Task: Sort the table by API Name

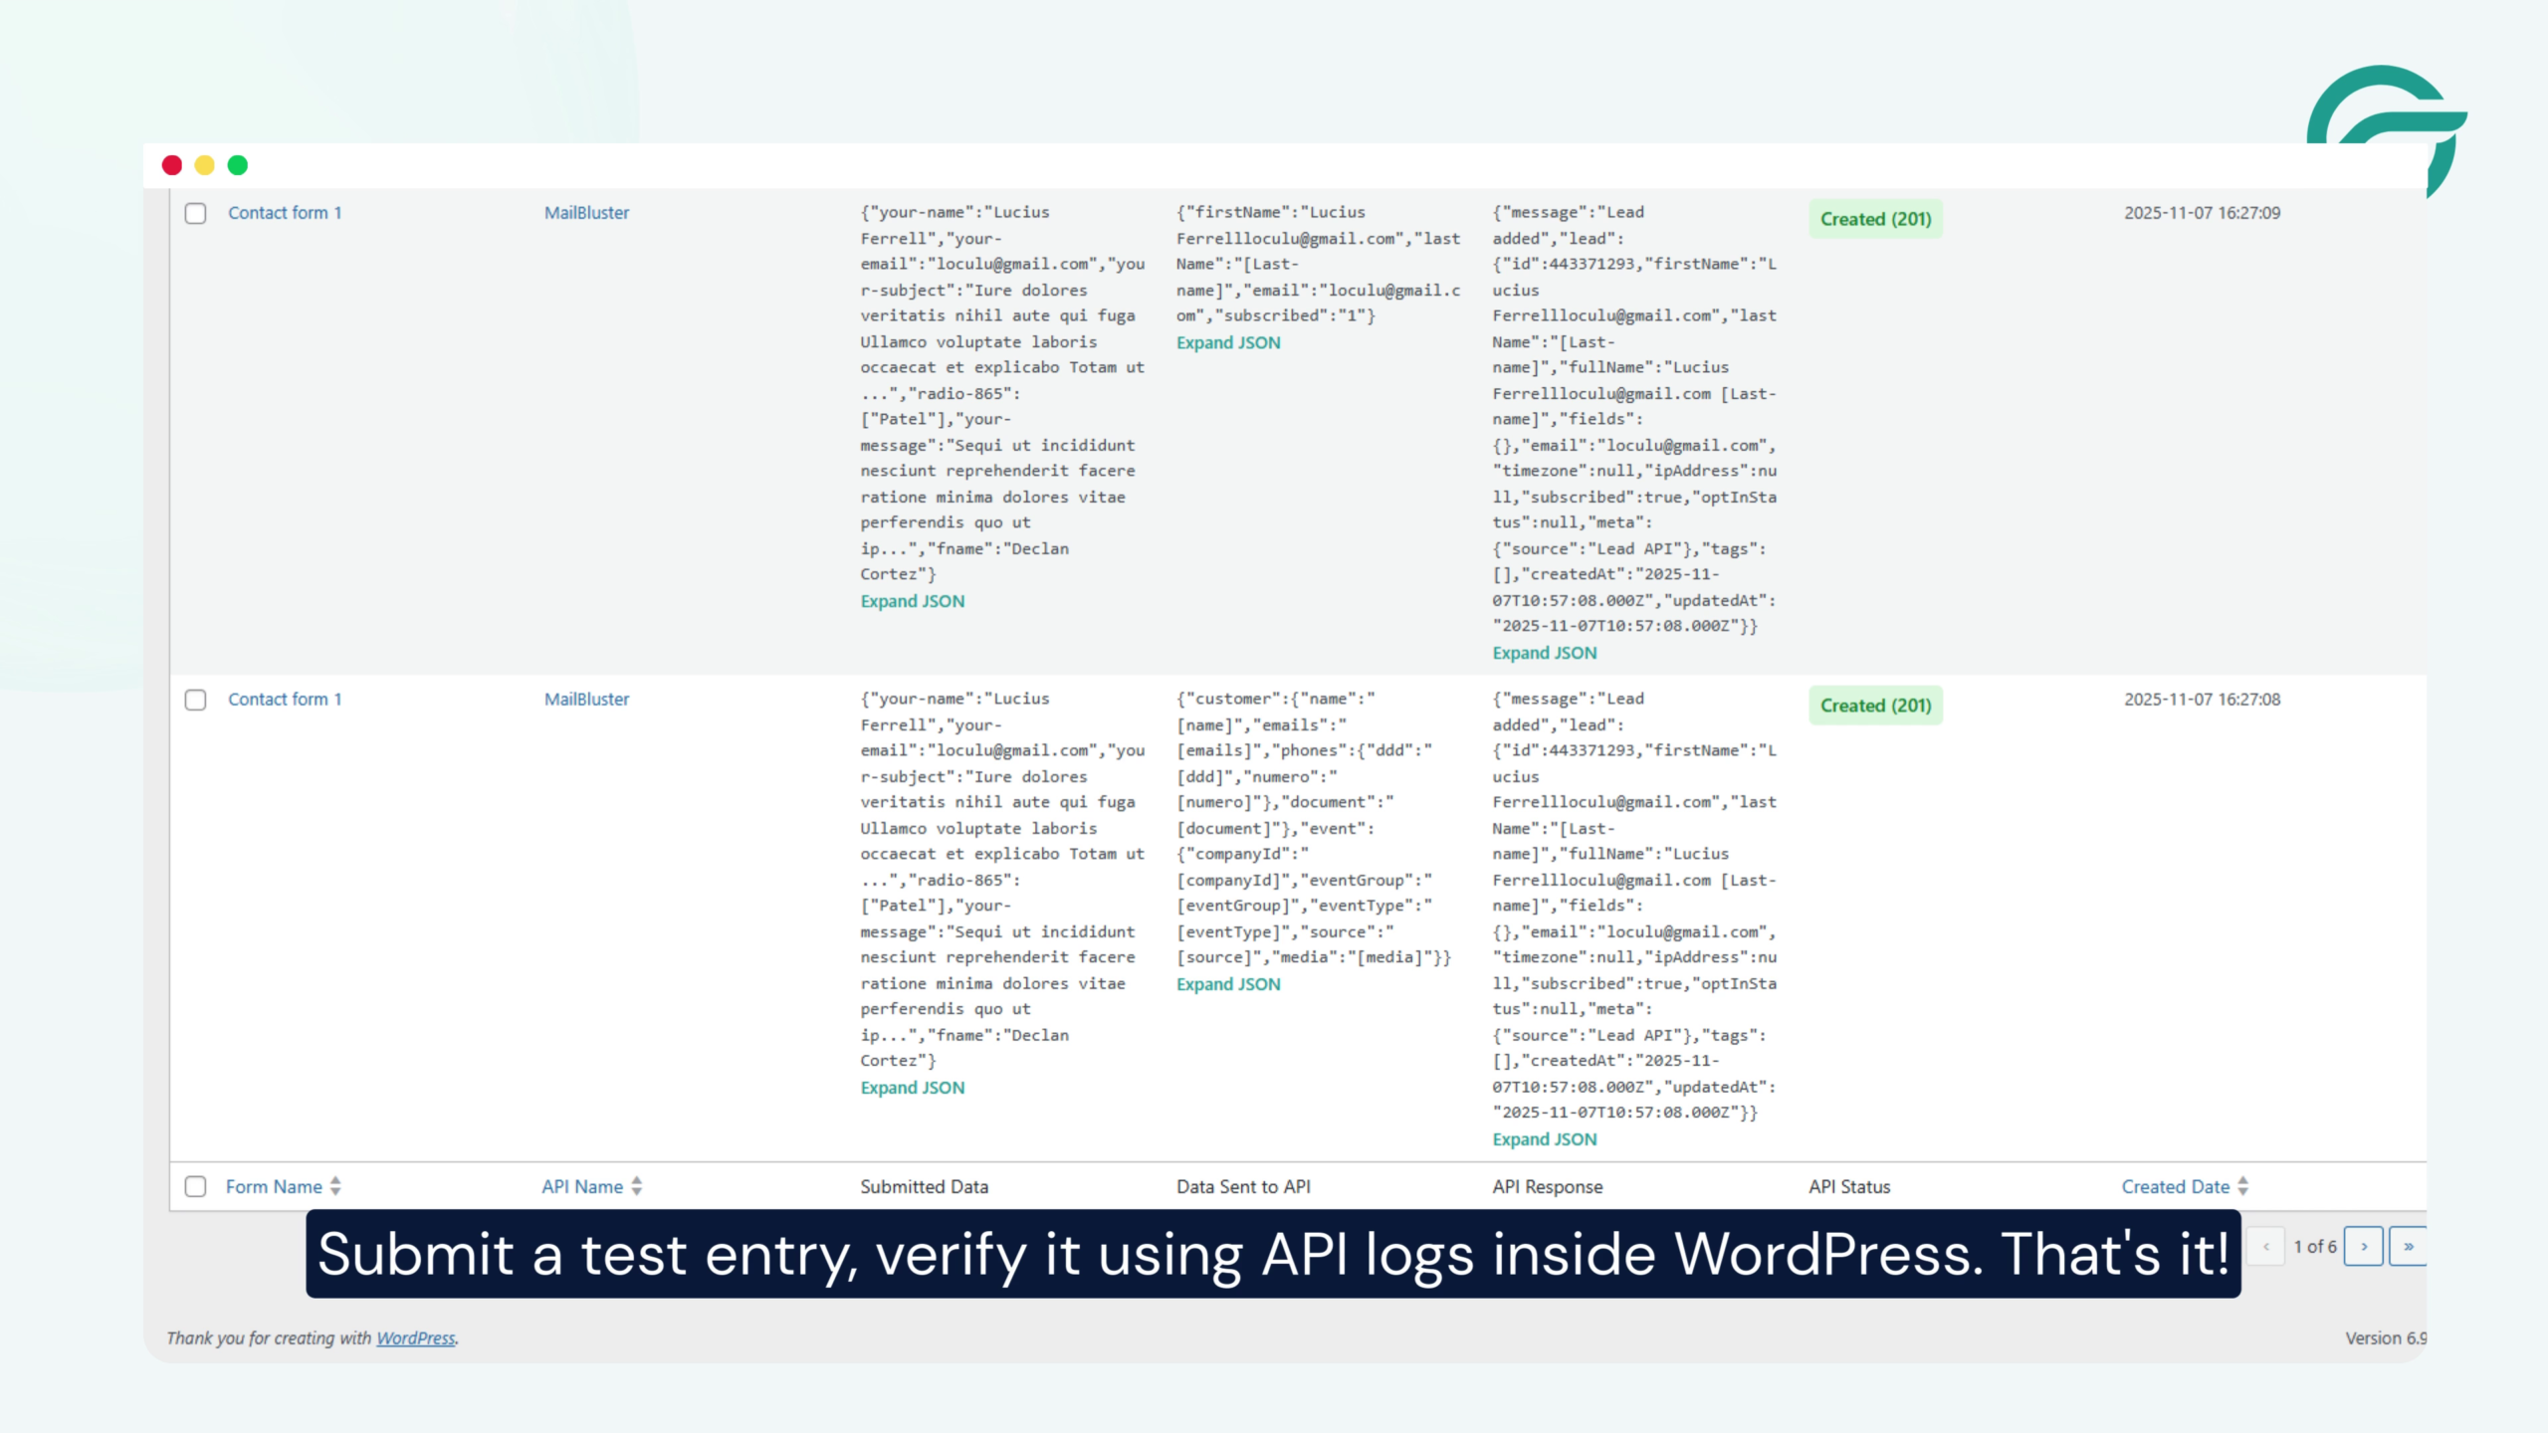Action: 584,1186
